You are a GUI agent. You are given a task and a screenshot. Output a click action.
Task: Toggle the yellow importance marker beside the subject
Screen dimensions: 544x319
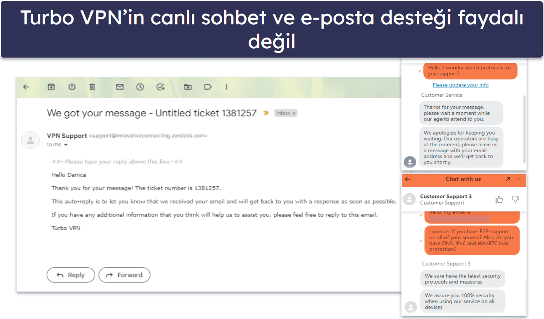coord(265,113)
